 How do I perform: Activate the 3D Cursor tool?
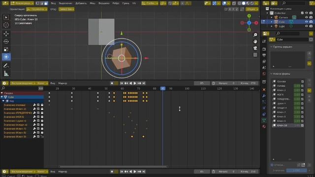pyautogui.click(x=6, y=25)
